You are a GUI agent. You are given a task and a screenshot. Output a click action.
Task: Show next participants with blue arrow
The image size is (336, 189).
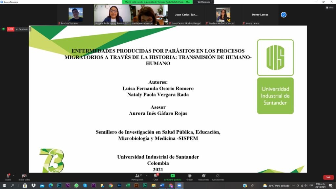[x=283, y=14]
